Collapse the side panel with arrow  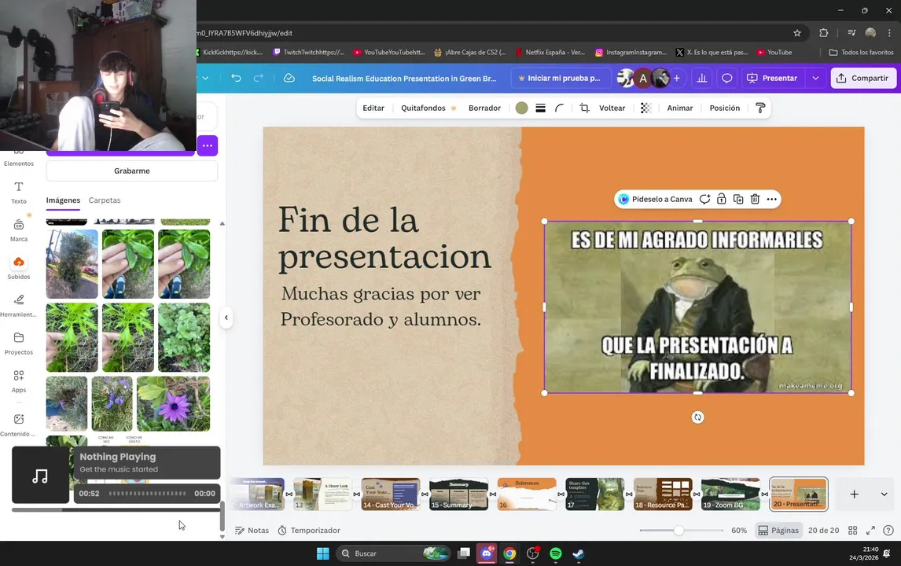pos(226,317)
